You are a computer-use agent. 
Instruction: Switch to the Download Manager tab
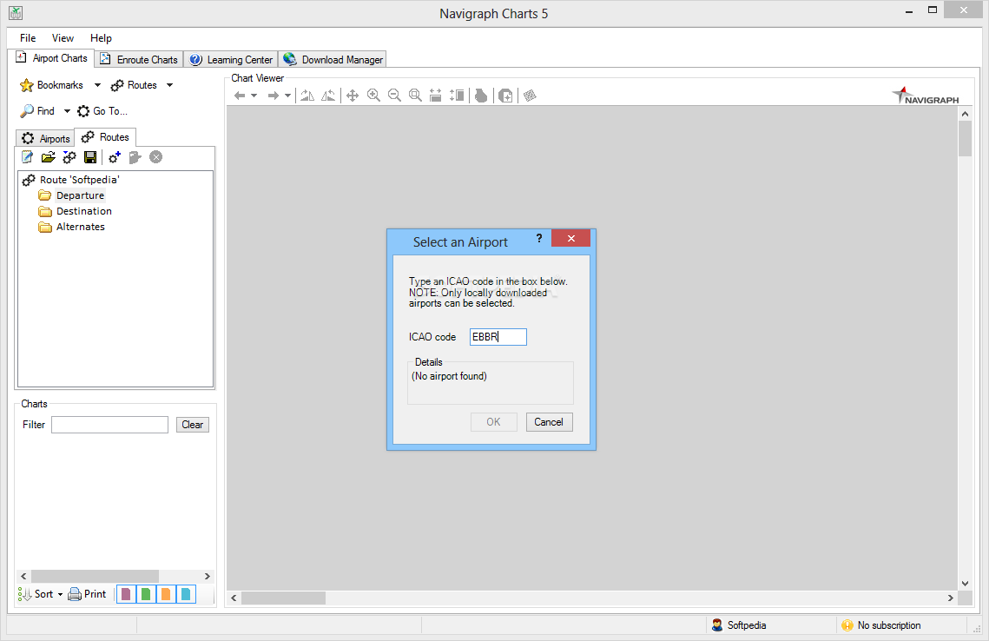(x=333, y=59)
